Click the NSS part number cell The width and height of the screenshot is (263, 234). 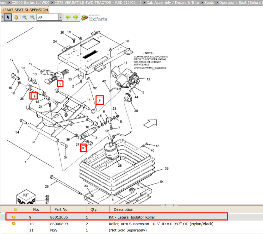(x=54, y=230)
